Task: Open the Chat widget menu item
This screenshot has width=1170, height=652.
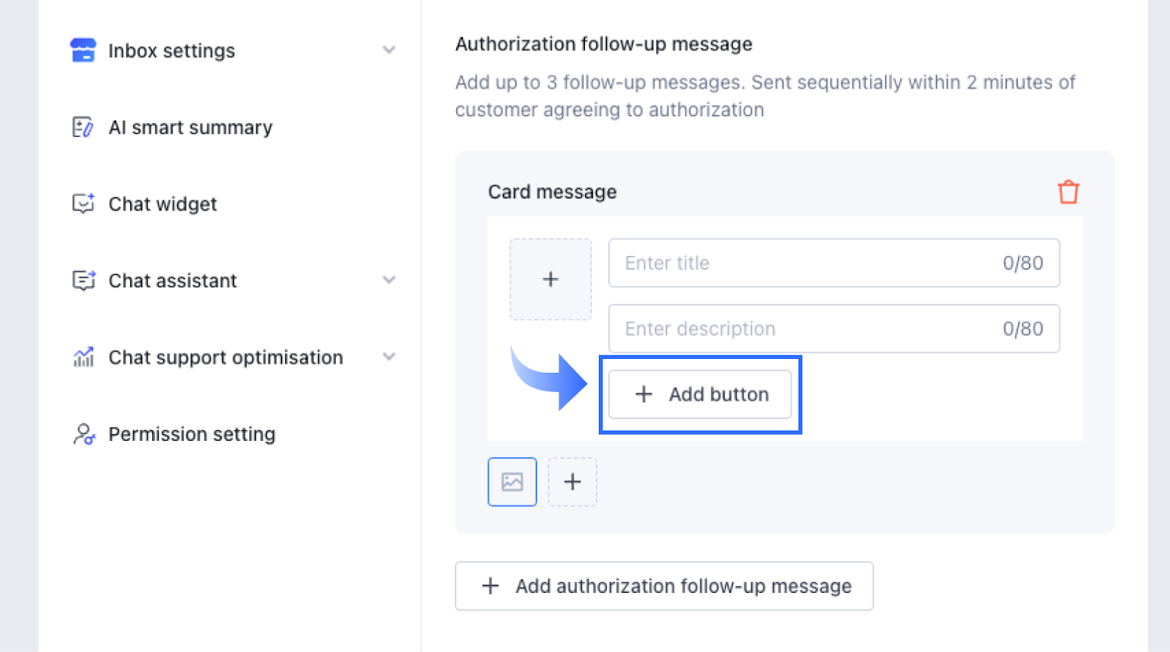Action: pos(162,204)
